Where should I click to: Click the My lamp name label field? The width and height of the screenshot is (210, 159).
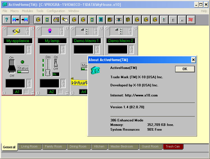tap(52, 41)
